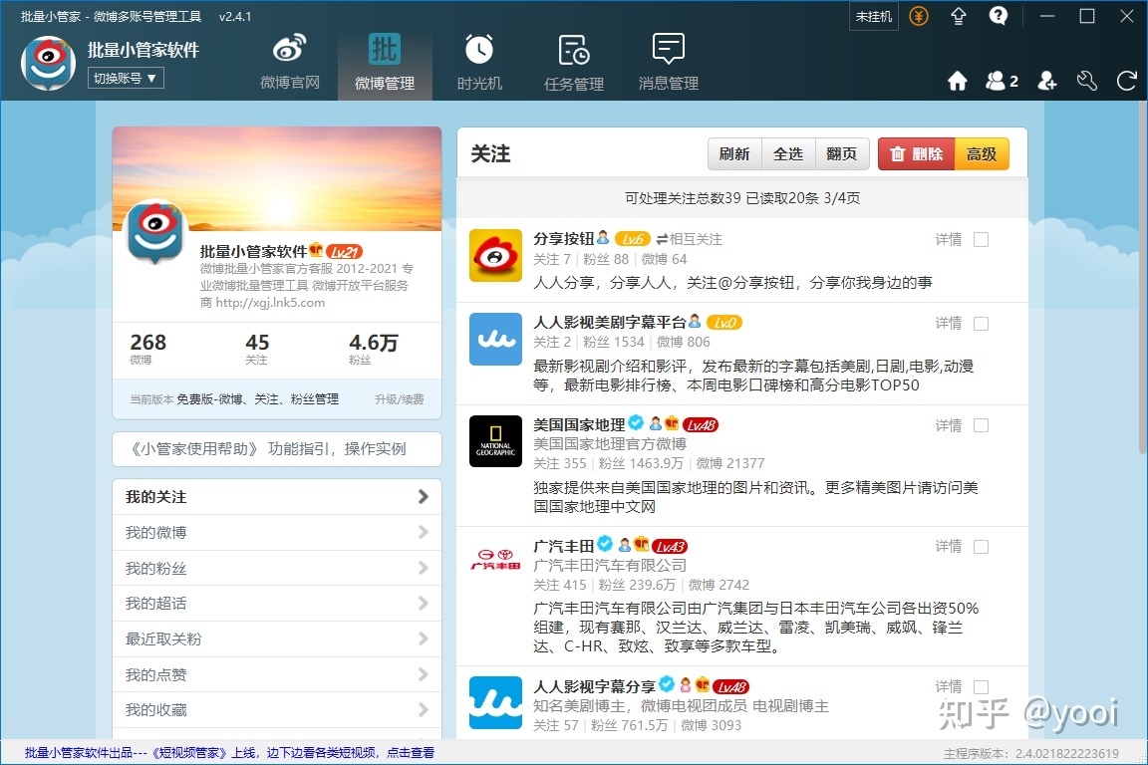
Task: Click the 分享按钮 avatar thumbnail
Action: 495,255
